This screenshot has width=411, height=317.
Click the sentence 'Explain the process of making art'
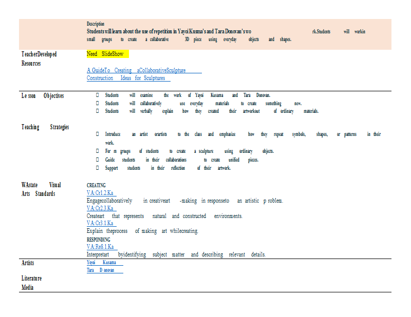tap(143, 231)
